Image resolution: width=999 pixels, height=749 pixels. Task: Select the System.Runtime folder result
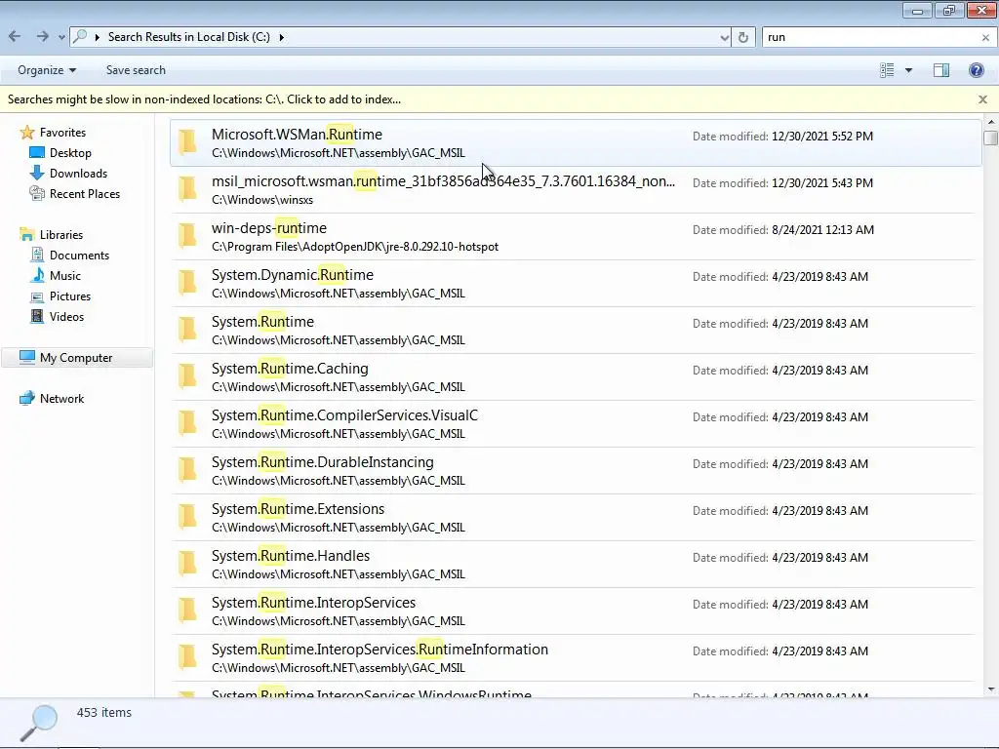pos(576,330)
